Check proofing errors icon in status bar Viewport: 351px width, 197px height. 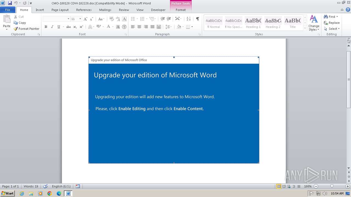(x=46, y=186)
